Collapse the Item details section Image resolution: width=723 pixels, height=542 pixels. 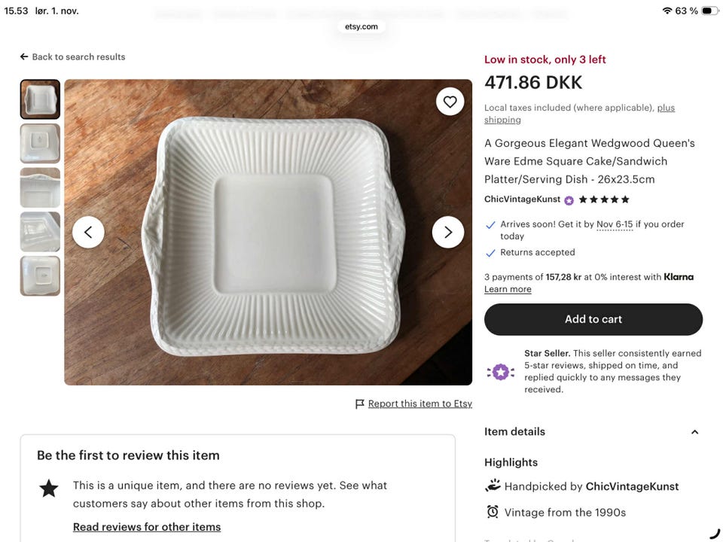coord(694,432)
